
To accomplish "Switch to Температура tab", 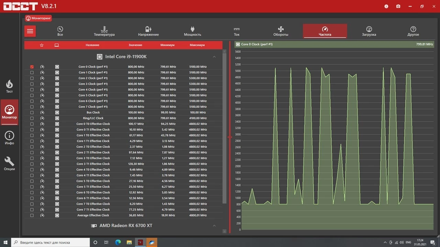I will pyautogui.click(x=104, y=31).
